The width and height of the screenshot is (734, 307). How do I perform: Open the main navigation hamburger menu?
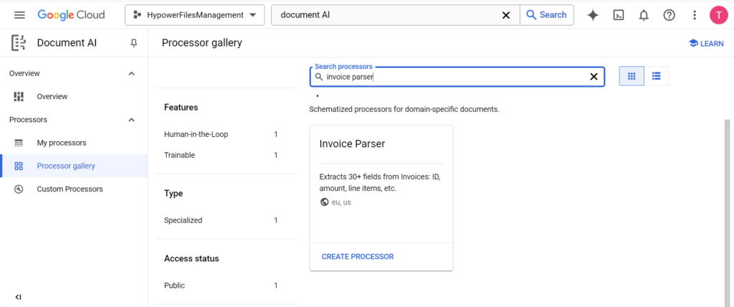pos(19,15)
